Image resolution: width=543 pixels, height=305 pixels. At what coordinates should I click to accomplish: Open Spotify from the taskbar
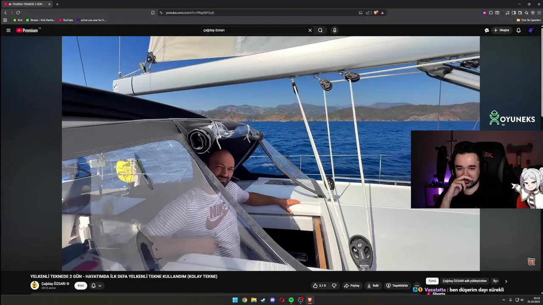tap(291, 300)
